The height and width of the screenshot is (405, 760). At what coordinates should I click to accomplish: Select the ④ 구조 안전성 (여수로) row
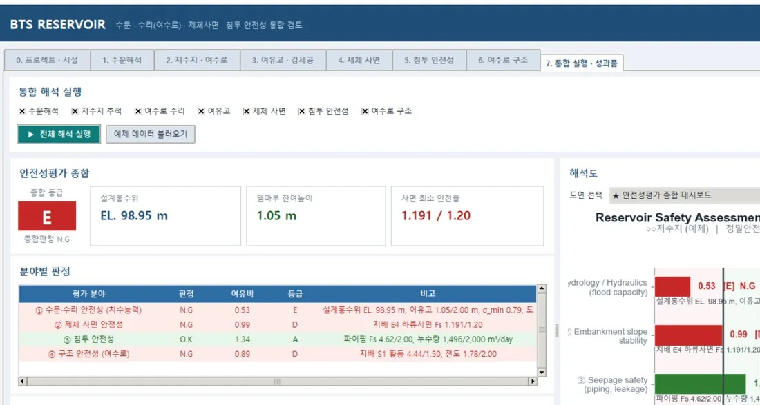(x=278, y=354)
